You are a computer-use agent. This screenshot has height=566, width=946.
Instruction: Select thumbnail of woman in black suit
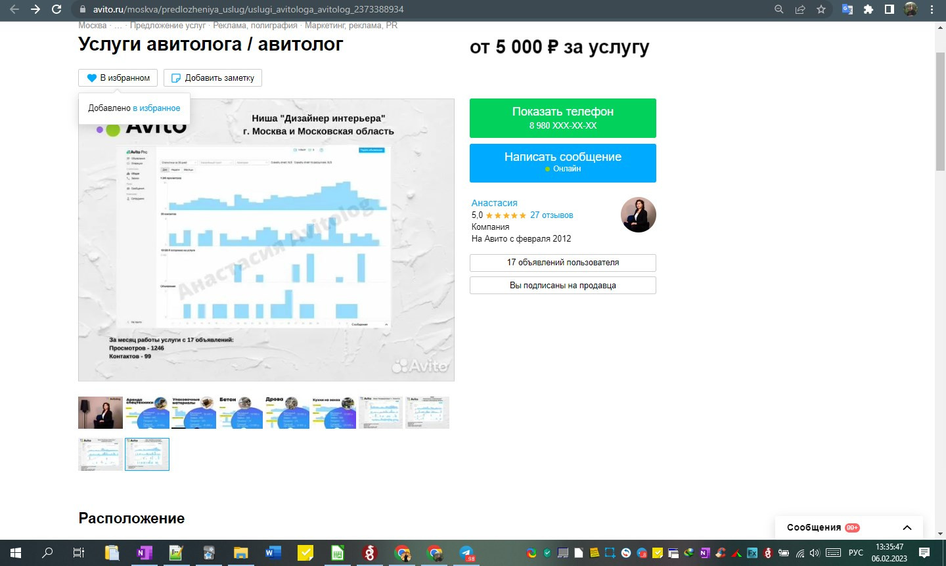pos(101,412)
